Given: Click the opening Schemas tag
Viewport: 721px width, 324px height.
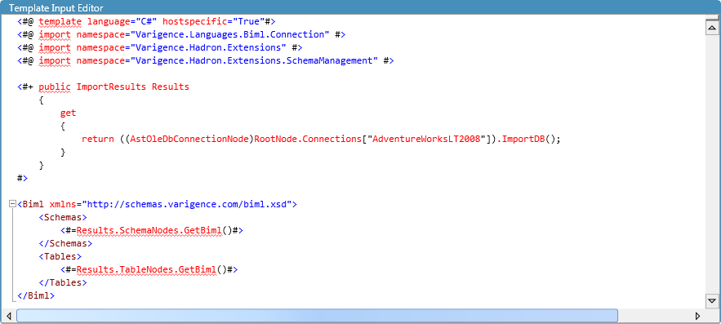Looking at the screenshot, I should coord(63,217).
